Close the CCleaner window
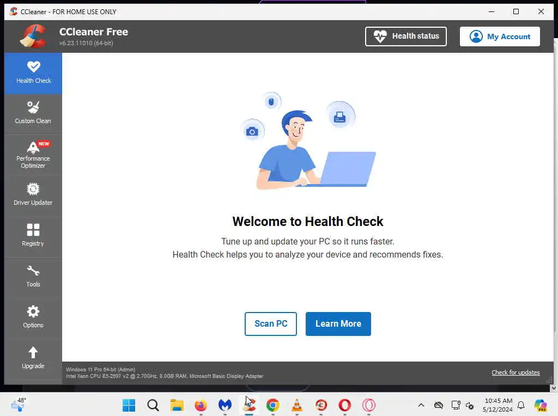Viewport: 558px width, 416px height. [541, 11]
